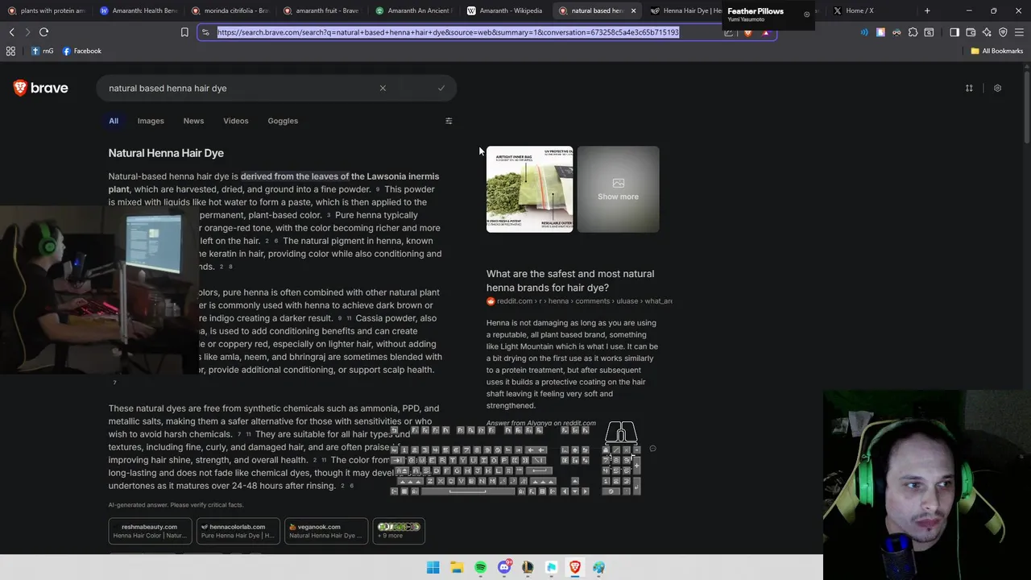The image size is (1031, 580).
Task: Clear the search box with X
Action: tap(383, 88)
